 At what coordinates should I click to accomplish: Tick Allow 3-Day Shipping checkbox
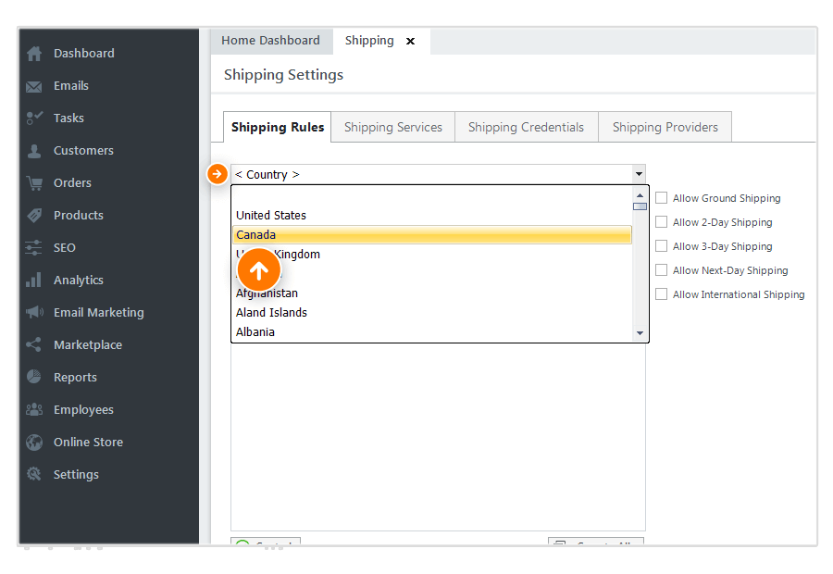coord(661,246)
